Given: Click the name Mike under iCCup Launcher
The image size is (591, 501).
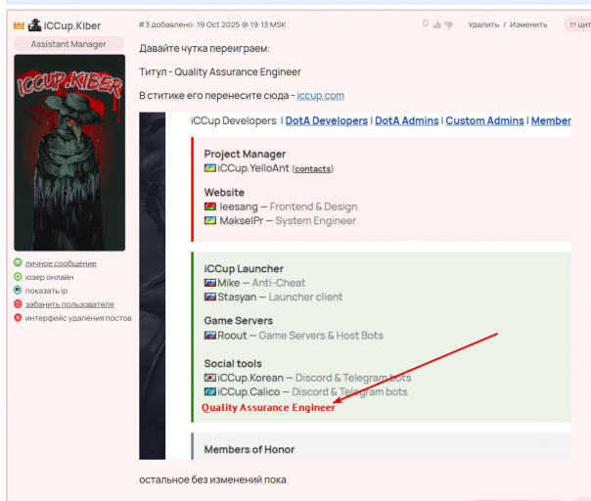Looking at the screenshot, I should tap(228, 283).
